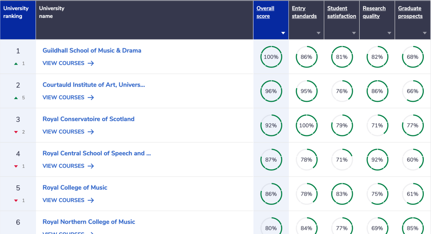Click green up arrow under rank 1

click(x=16, y=63)
